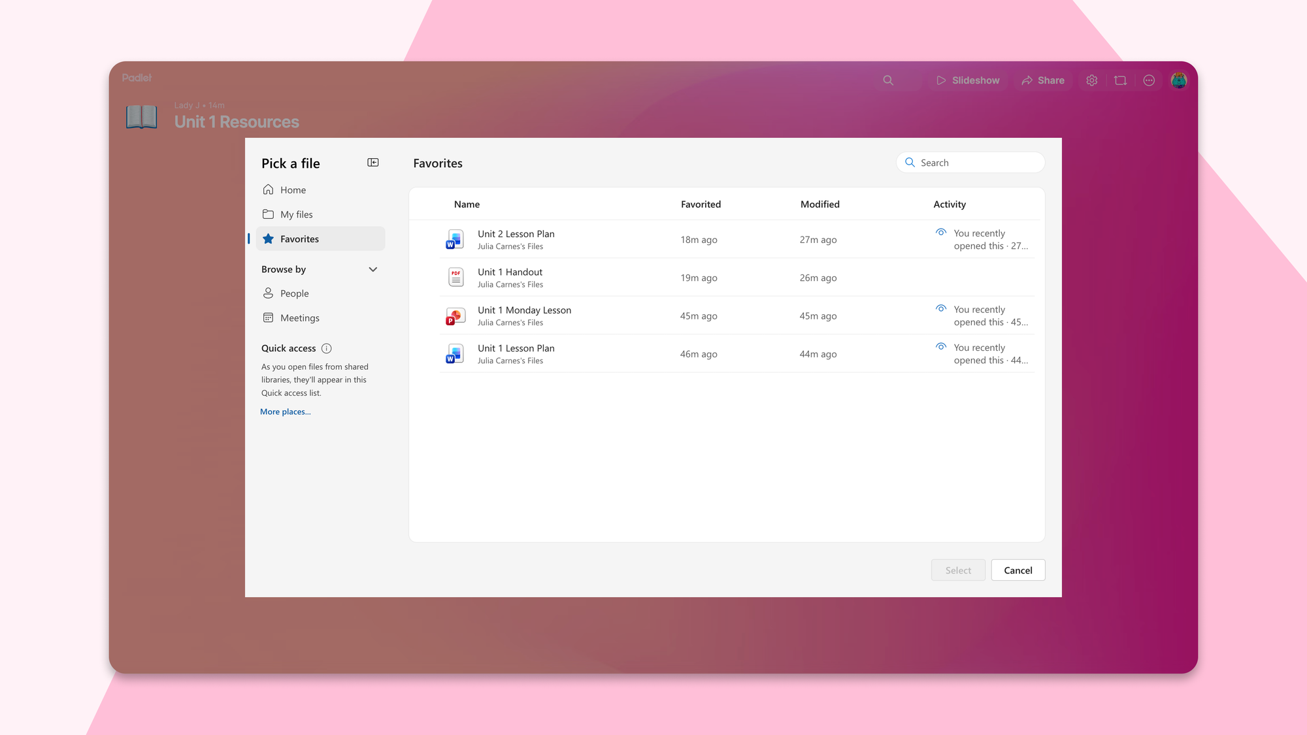Browse files by Meetings
The image size is (1307, 735).
pos(300,318)
